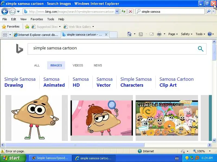Click the Quick Tabs grid icon
217x162 pixels.
pyautogui.click(x=5, y=35)
